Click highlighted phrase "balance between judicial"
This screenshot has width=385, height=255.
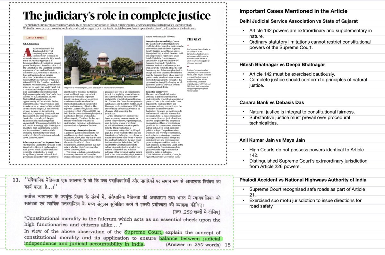coord(190,238)
